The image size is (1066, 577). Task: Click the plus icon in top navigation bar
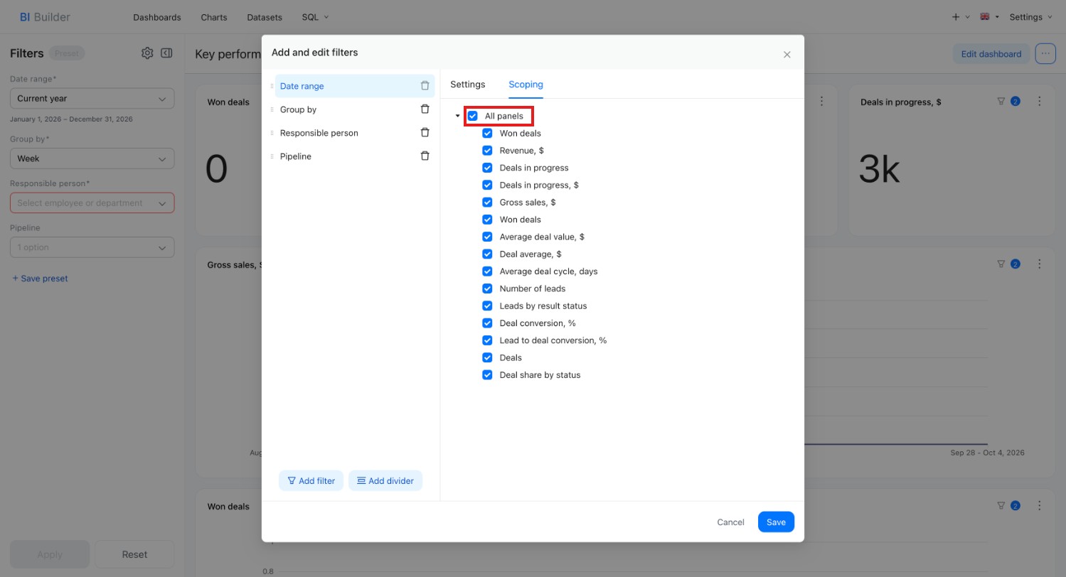[x=955, y=17]
